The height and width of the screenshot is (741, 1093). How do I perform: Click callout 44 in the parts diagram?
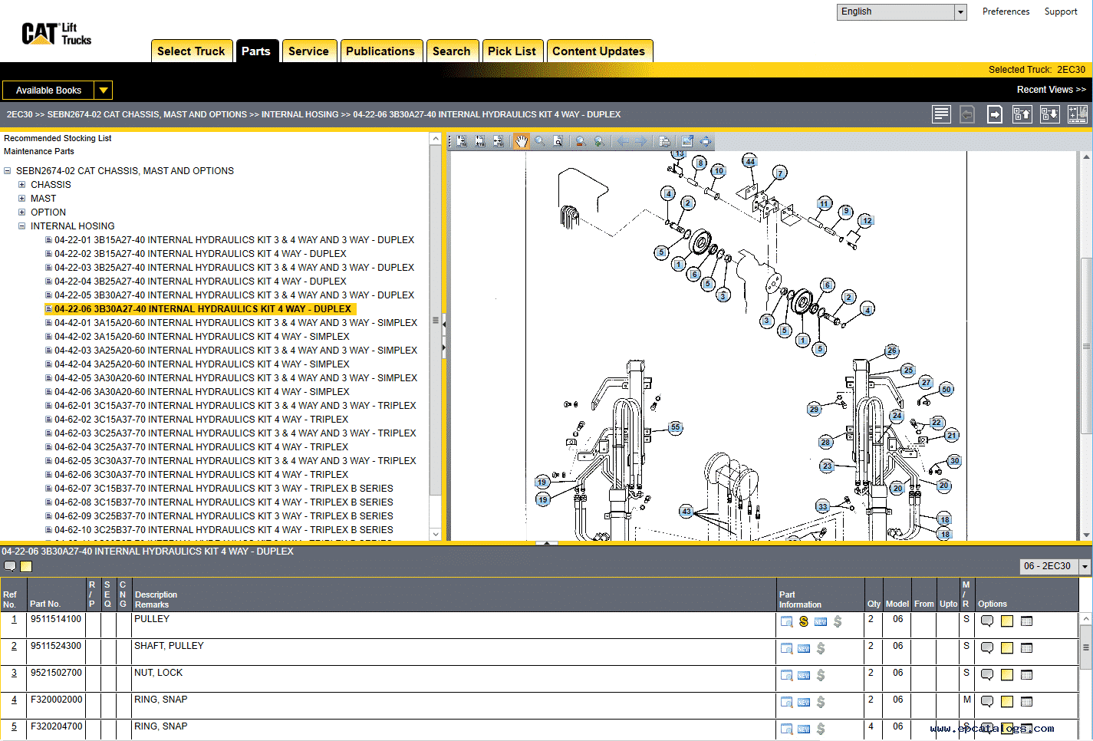[x=750, y=161]
